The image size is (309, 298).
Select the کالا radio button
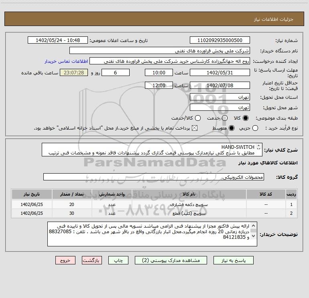(246, 118)
